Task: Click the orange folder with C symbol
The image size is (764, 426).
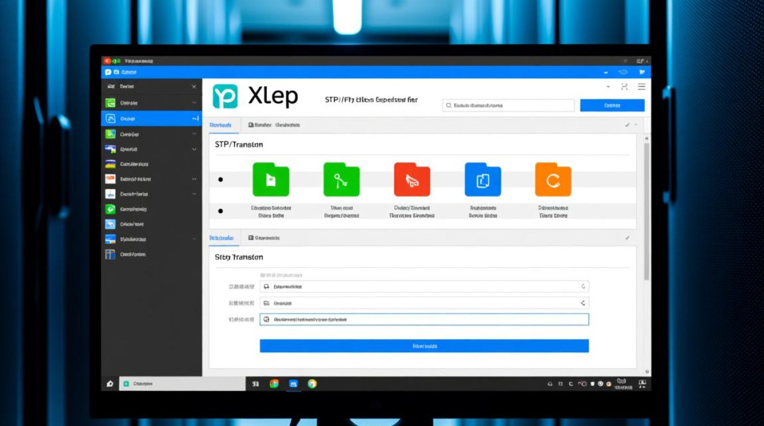Action: 553,180
